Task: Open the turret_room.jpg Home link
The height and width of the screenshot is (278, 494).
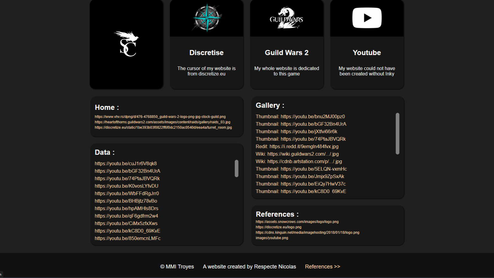Action: [163, 127]
